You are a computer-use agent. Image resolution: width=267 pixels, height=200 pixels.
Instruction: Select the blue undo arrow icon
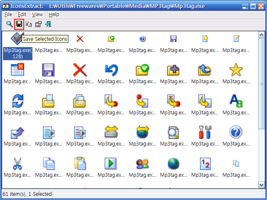tap(111, 70)
